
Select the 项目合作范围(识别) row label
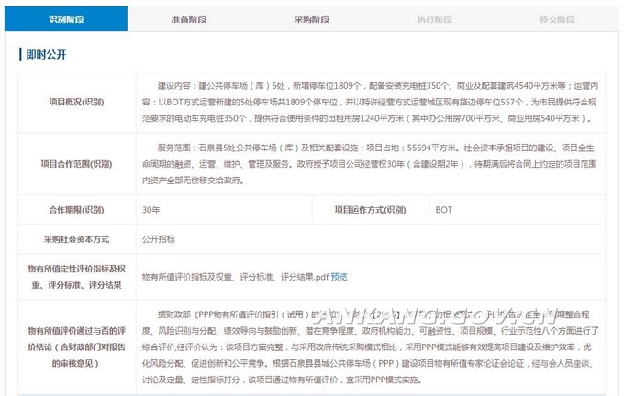(x=76, y=164)
